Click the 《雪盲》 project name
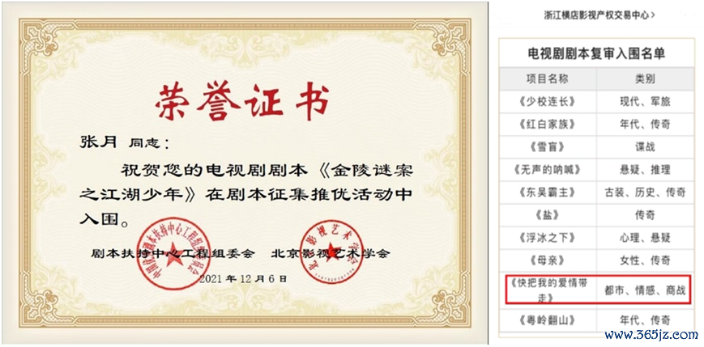The image size is (704, 347). tap(548, 146)
